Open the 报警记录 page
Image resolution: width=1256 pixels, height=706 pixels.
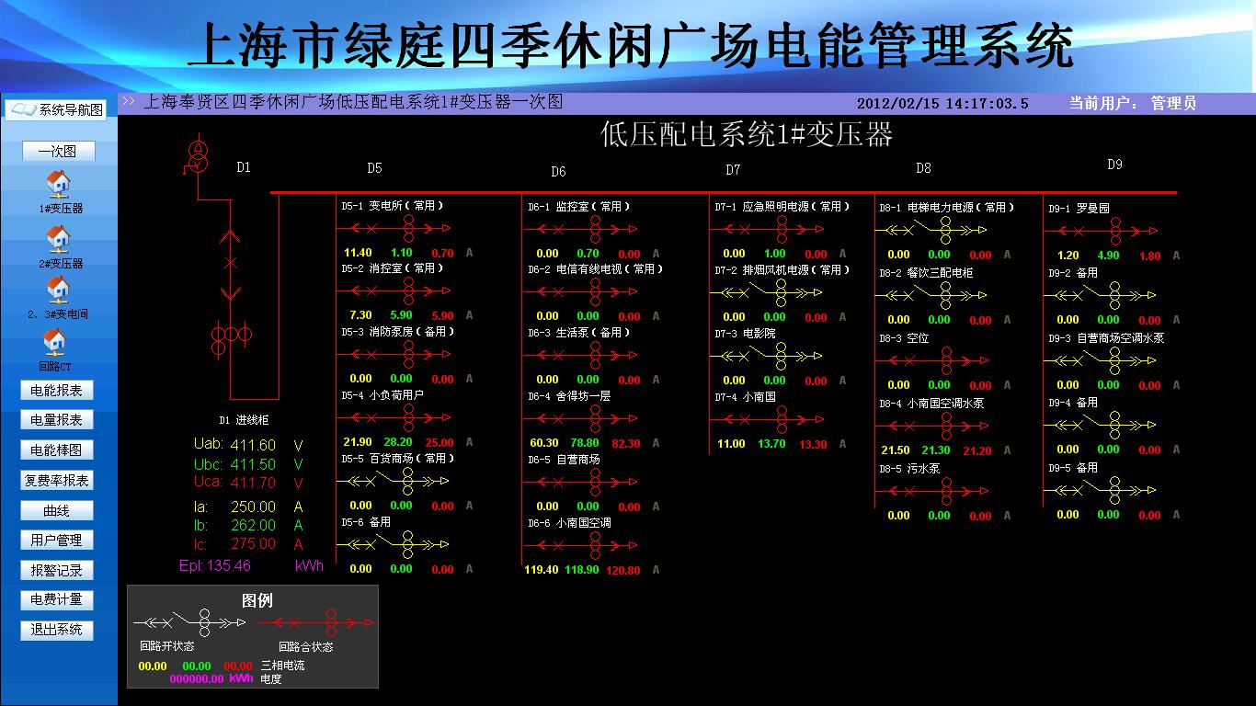pos(57,570)
